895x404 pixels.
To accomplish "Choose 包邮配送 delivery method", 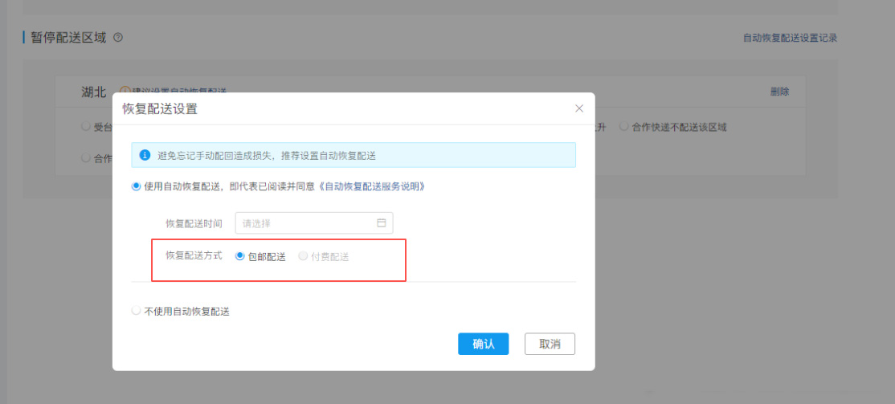I will (239, 256).
